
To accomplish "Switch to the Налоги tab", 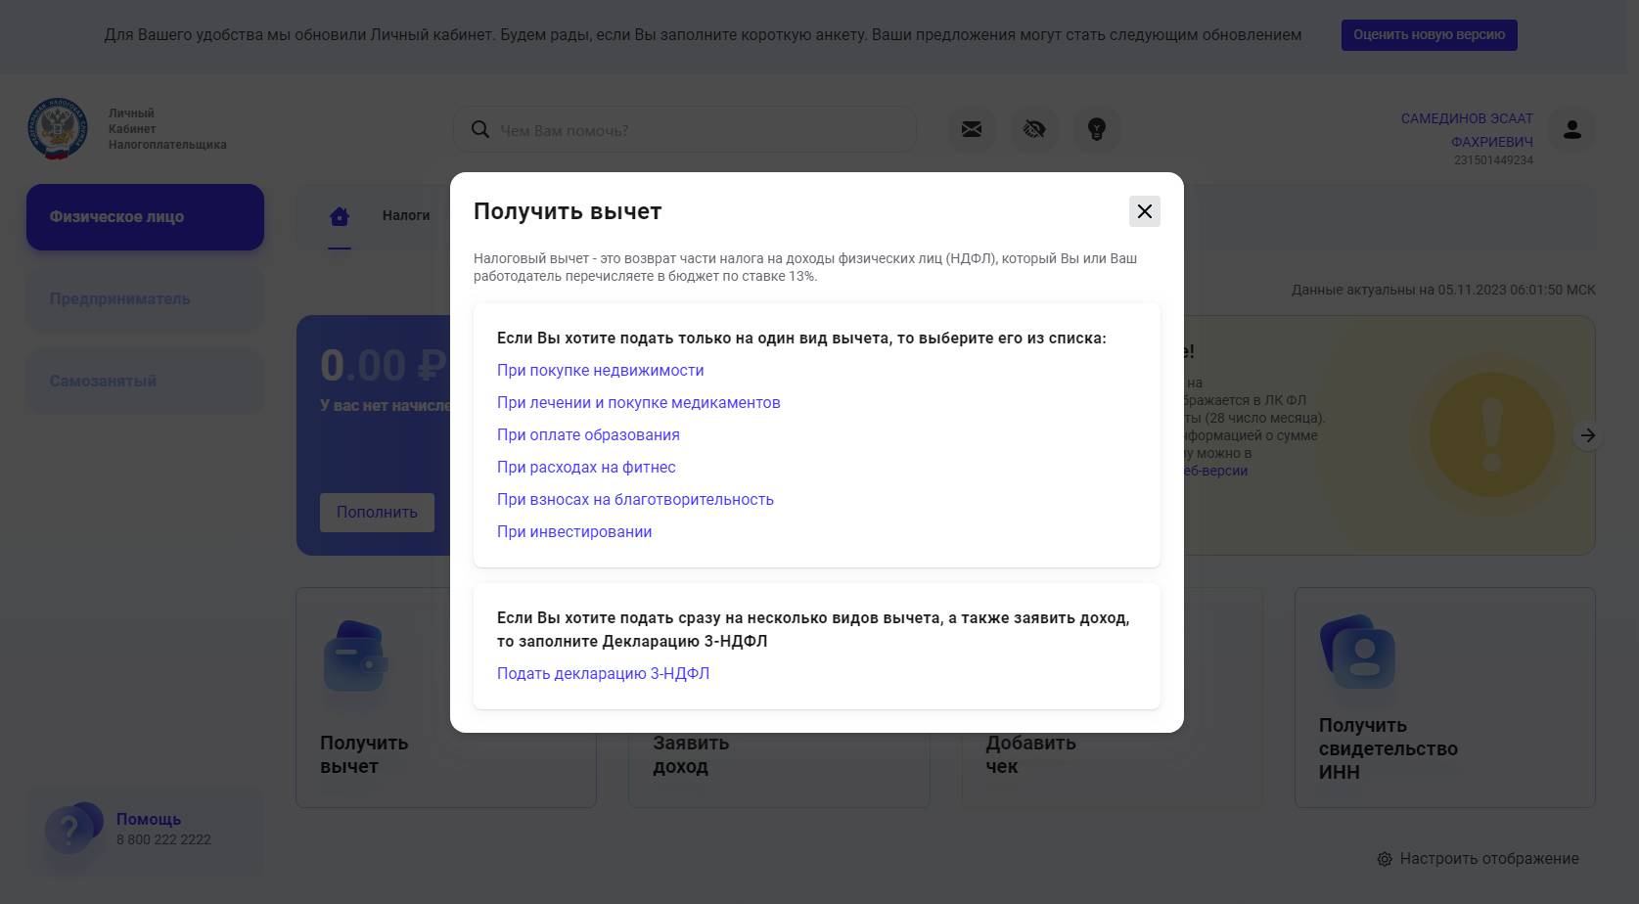I will [406, 215].
